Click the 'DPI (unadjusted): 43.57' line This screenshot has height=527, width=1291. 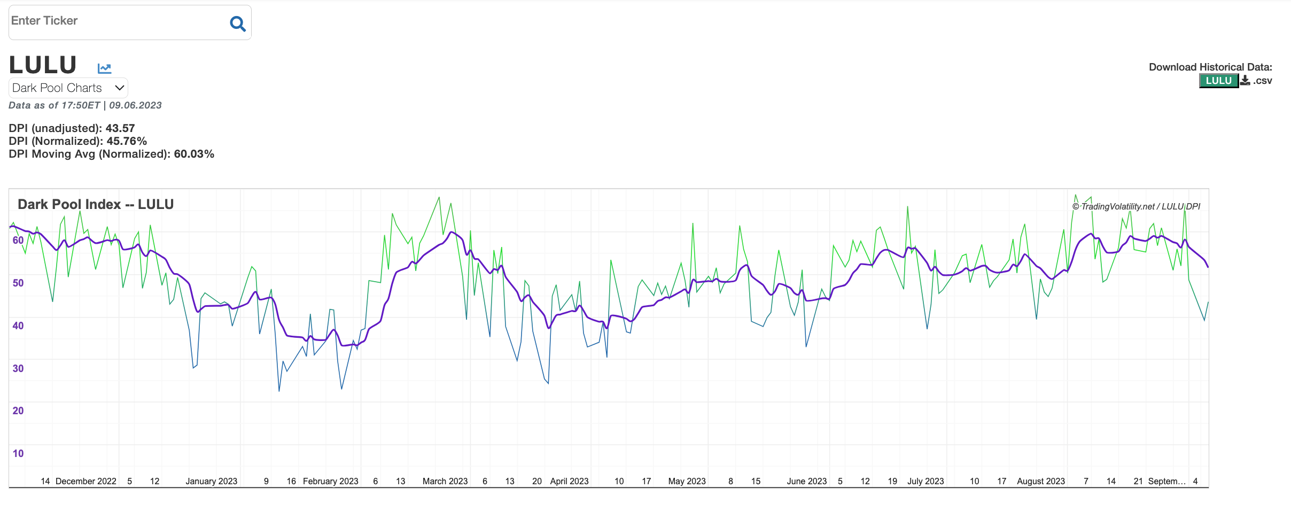tap(72, 128)
